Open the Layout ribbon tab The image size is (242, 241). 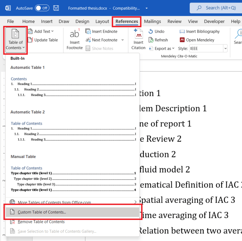click(102, 21)
